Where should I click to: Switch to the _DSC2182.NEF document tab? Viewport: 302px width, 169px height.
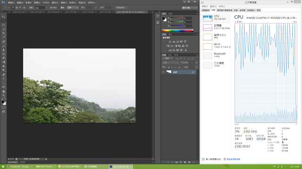[x=19, y=12]
